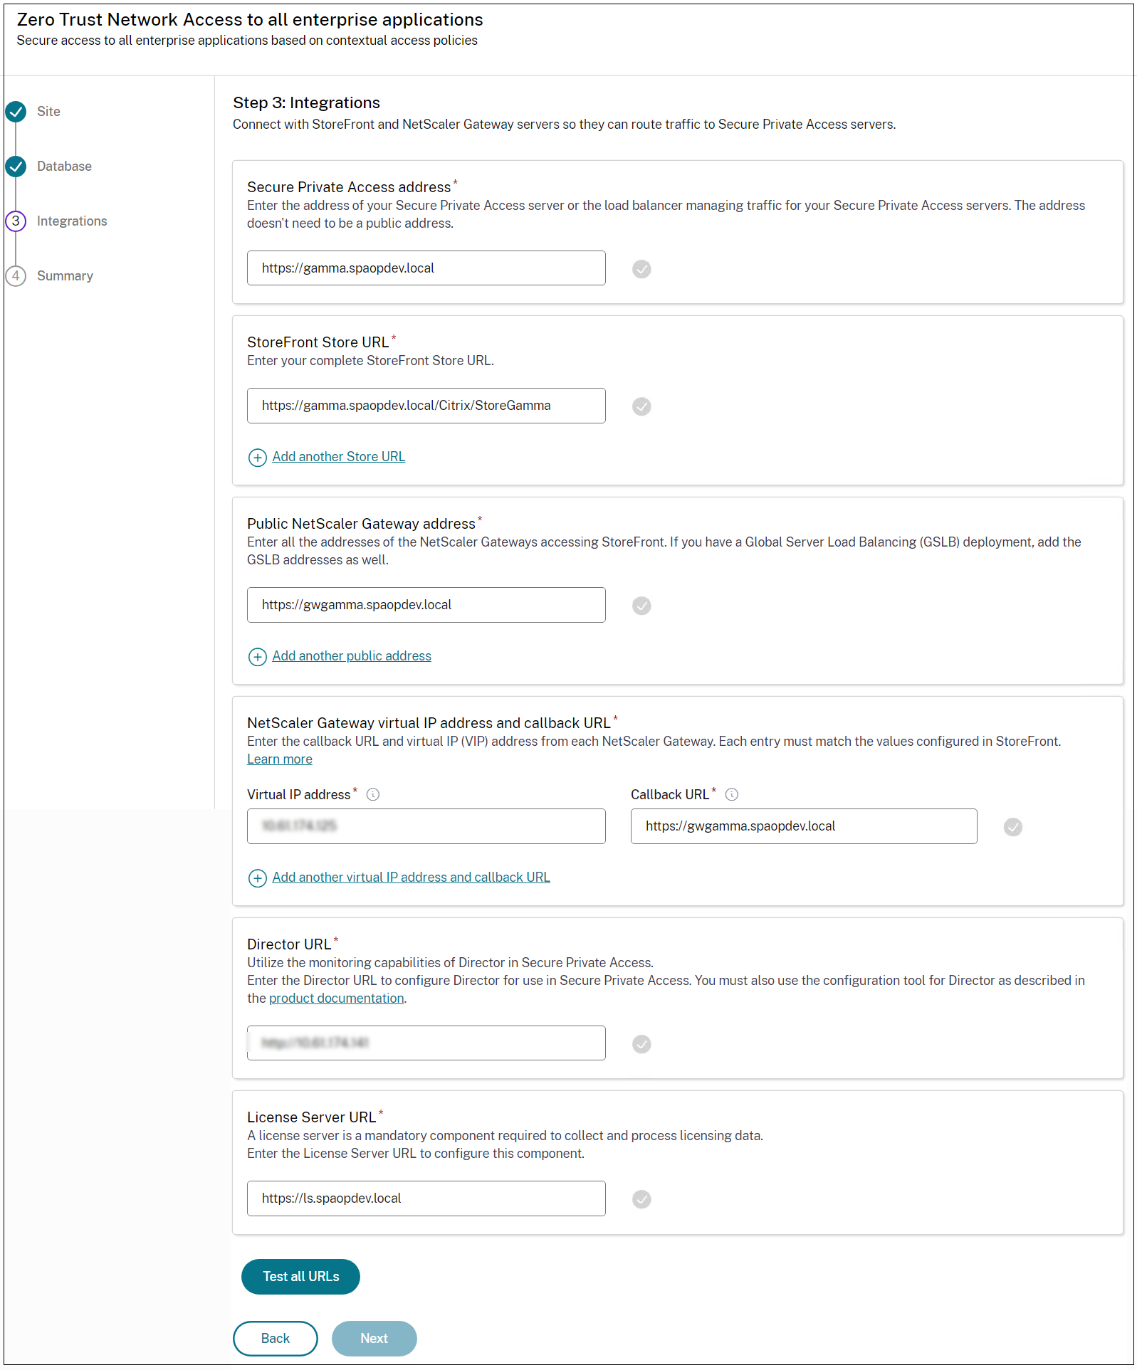Click the 'Director URL' section title

(x=288, y=944)
